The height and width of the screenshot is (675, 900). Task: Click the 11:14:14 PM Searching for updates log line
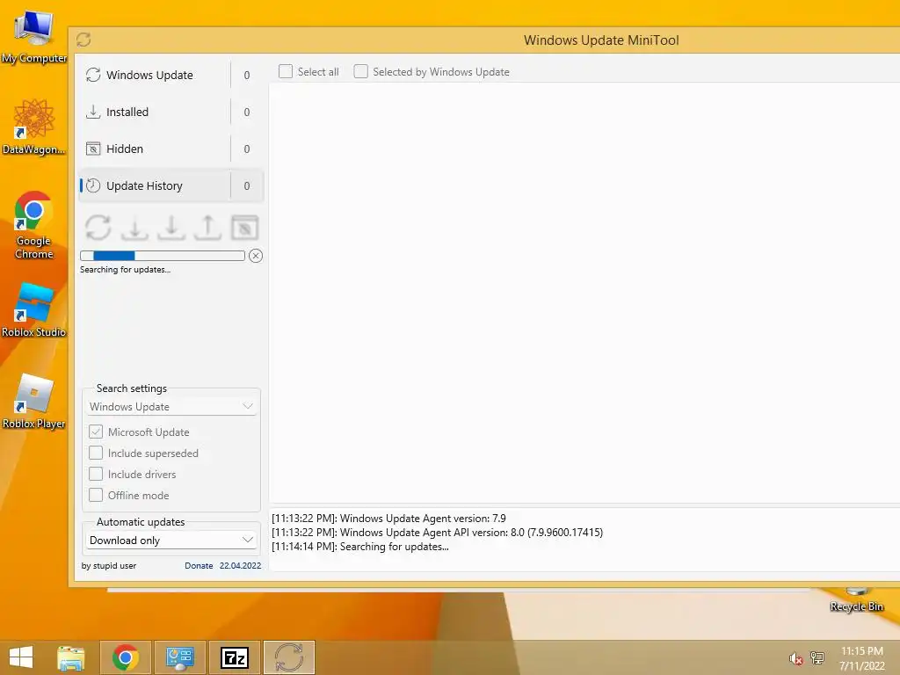pos(359,547)
